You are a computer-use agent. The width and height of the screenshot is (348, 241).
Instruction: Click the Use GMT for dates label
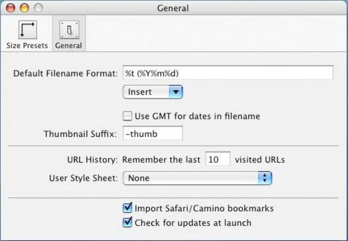197,116
